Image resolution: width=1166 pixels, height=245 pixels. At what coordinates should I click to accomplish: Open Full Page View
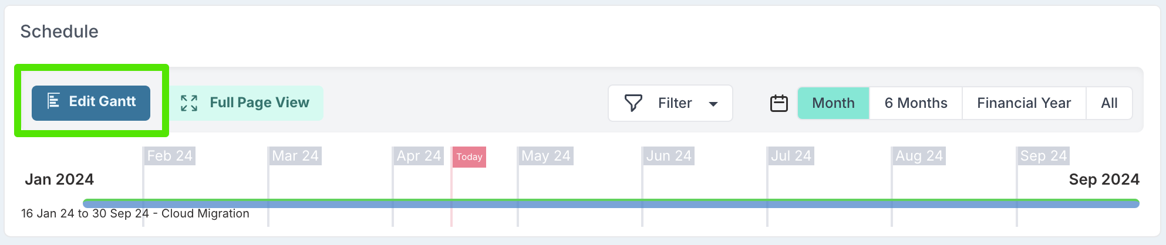(x=246, y=103)
